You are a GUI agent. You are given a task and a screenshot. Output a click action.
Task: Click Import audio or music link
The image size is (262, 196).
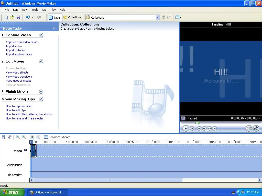tap(19, 54)
